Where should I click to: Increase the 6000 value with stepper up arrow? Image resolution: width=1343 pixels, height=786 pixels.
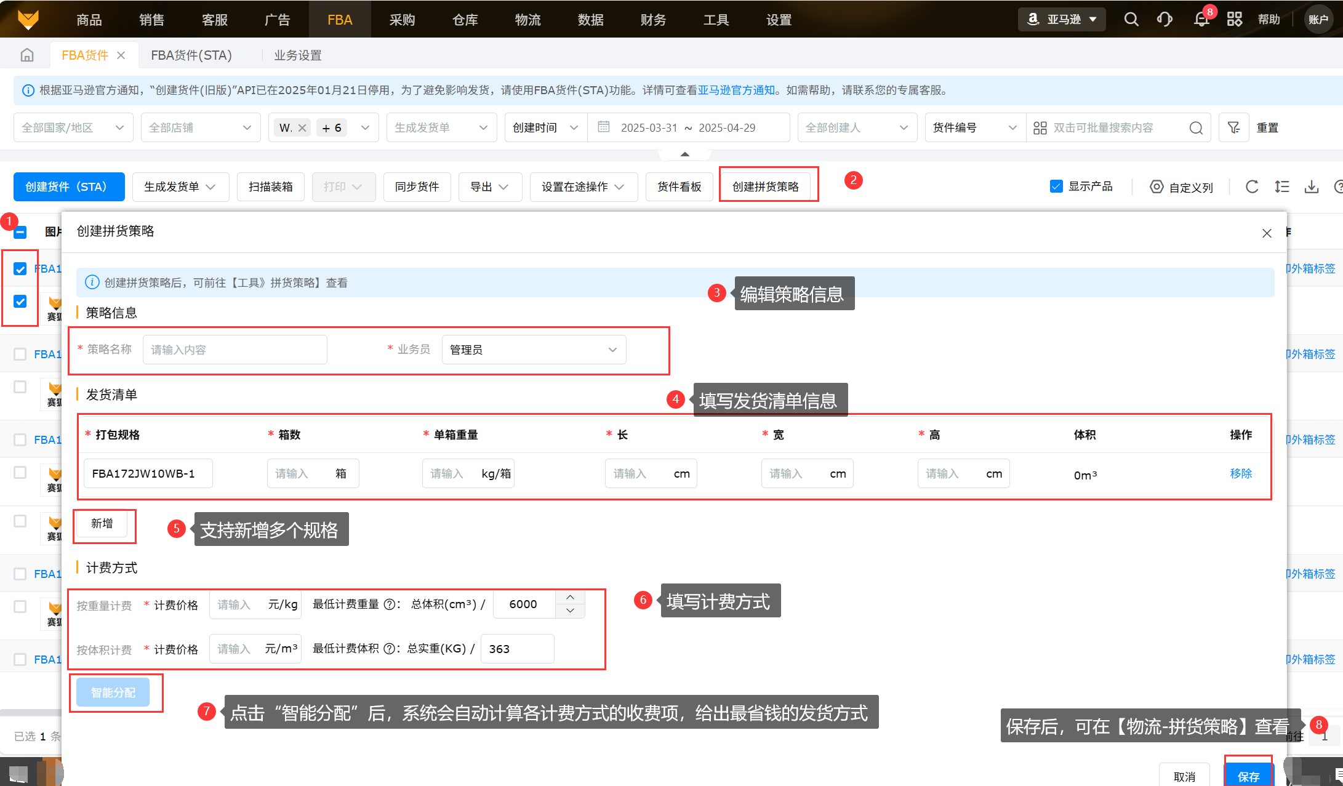coord(570,597)
